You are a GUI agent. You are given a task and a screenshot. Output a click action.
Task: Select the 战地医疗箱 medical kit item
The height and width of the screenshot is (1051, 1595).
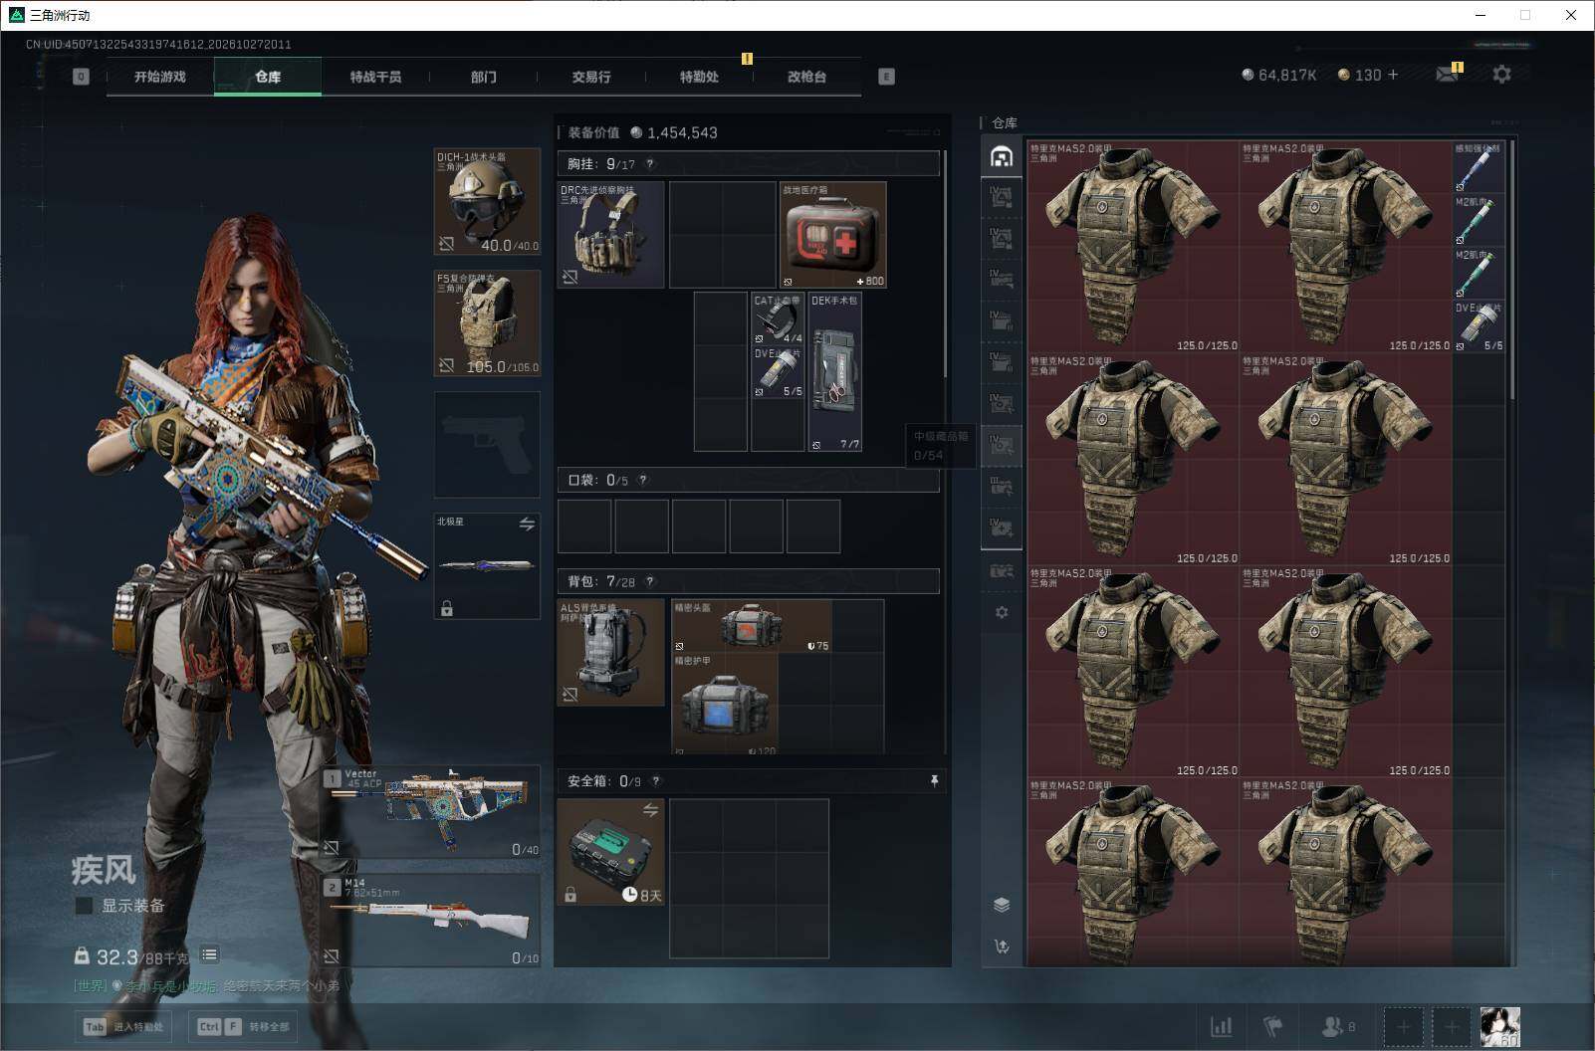tap(833, 235)
